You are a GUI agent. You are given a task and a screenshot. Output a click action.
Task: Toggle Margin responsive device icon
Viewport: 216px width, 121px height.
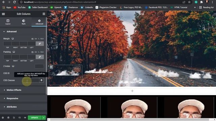coord(13,39)
